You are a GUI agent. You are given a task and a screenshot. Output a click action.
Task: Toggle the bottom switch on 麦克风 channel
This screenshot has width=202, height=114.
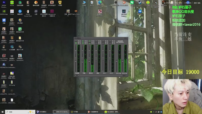[90, 44]
